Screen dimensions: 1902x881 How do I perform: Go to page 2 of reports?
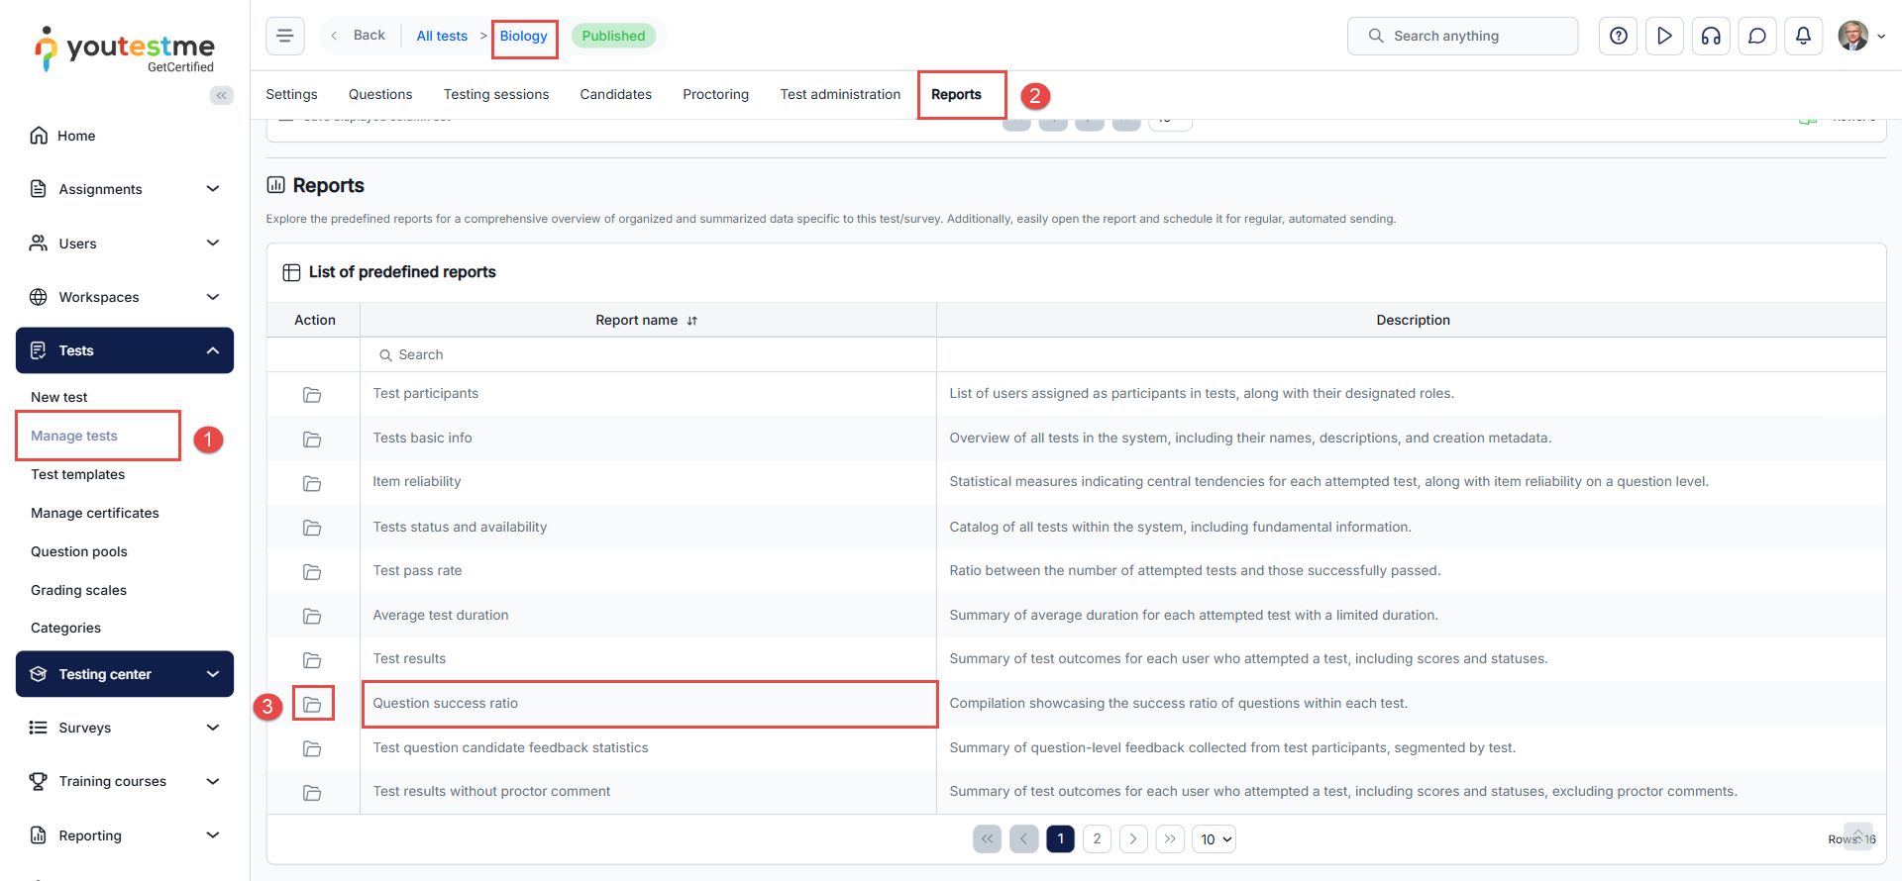(1097, 839)
